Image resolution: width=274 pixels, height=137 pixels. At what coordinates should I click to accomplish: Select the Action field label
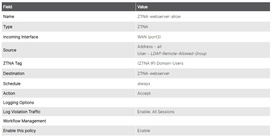9,93
